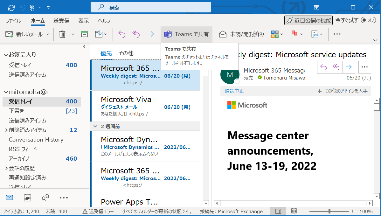The width and height of the screenshot is (381, 216).
Task: Switch to Normal view icon in status bar
Action: tap(278, 211)
